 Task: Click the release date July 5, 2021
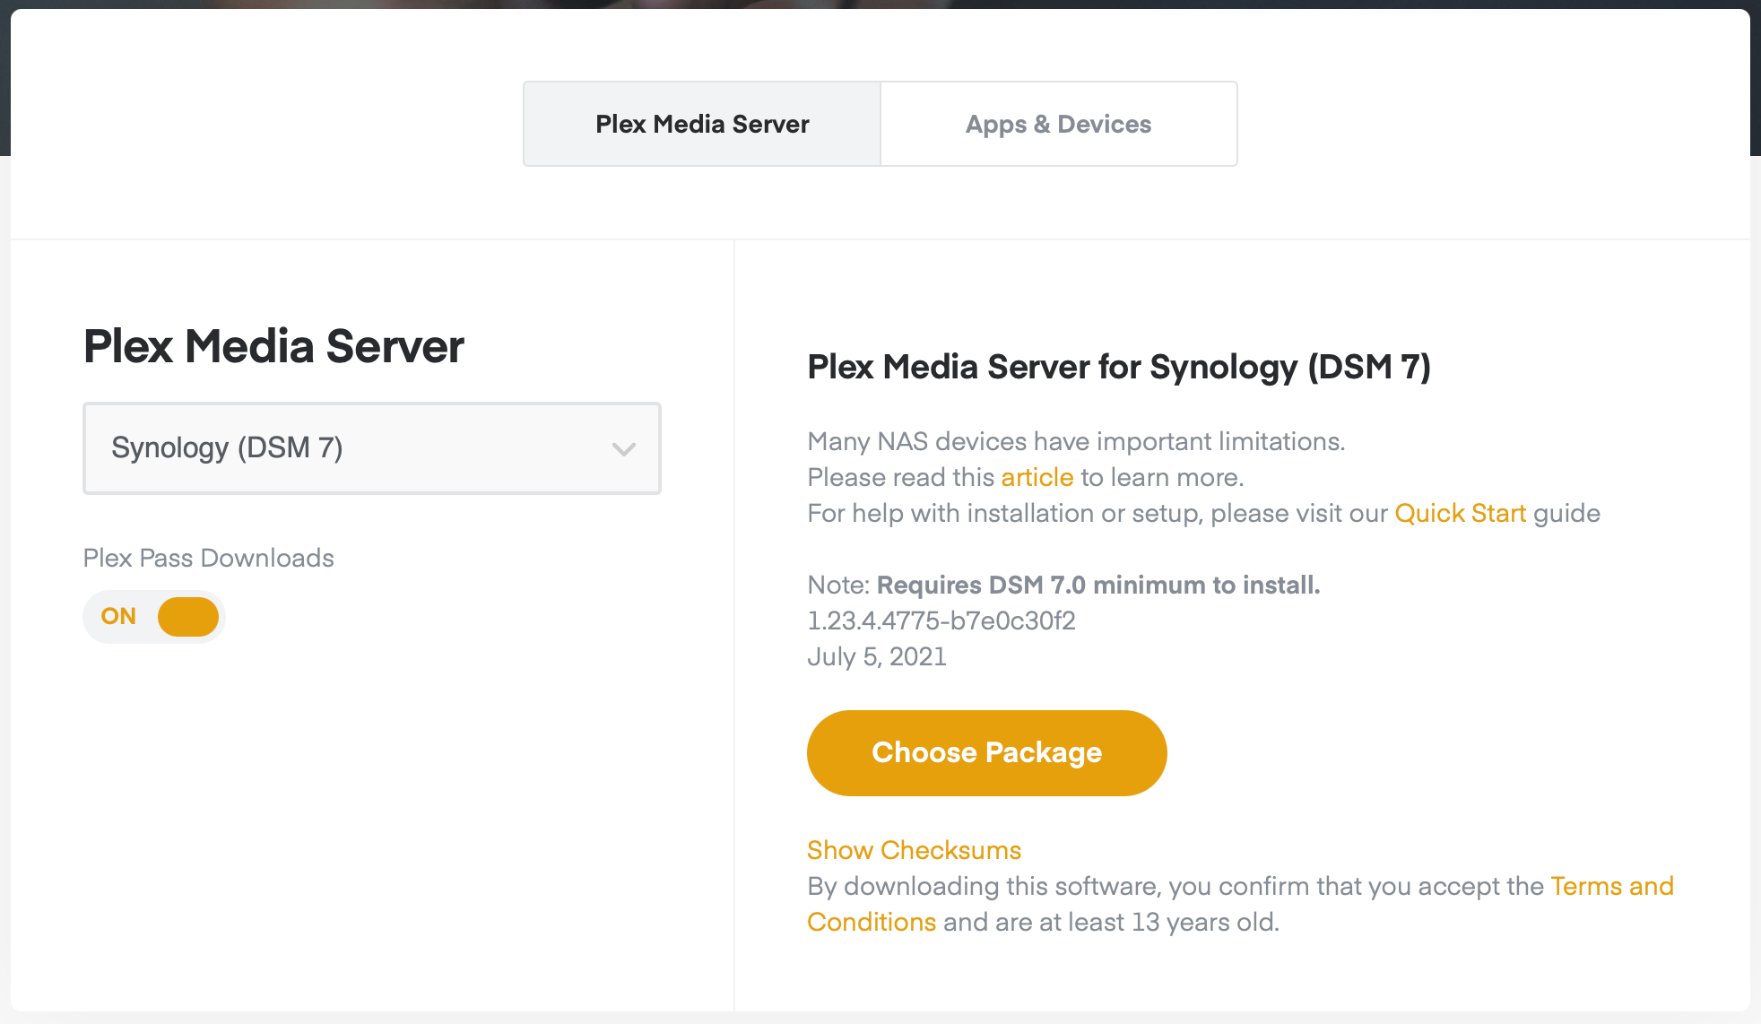click(877, 656)
